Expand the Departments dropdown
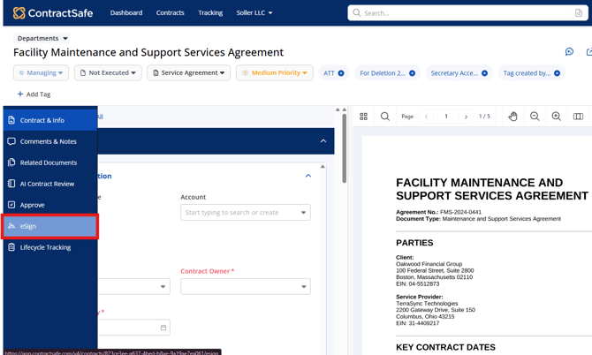Image resolution: width=592 pixels, height=355 pixels. pyautogui.click(x=42, y=39)
